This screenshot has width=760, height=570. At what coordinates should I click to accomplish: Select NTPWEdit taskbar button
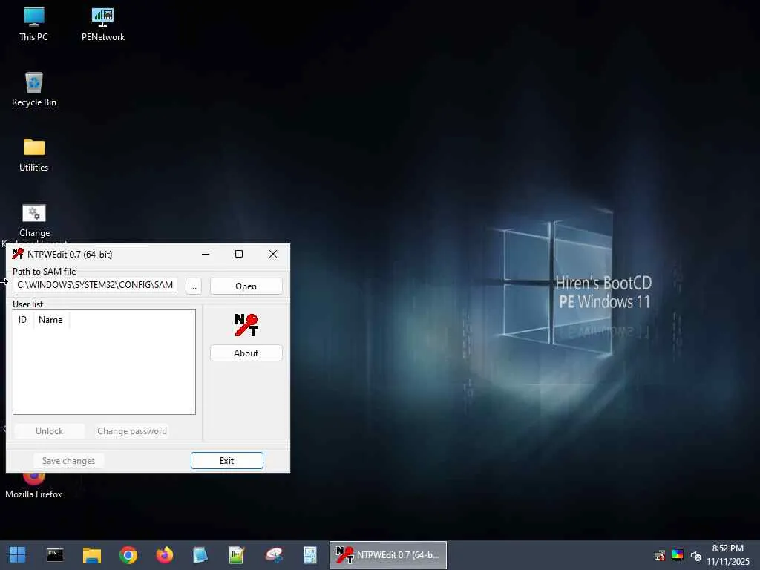(x=387, y=555)
